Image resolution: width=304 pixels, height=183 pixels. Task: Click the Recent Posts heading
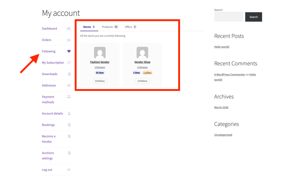229,36
